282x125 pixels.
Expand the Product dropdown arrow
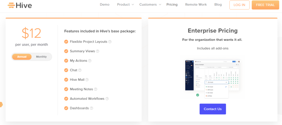(133, 5)
